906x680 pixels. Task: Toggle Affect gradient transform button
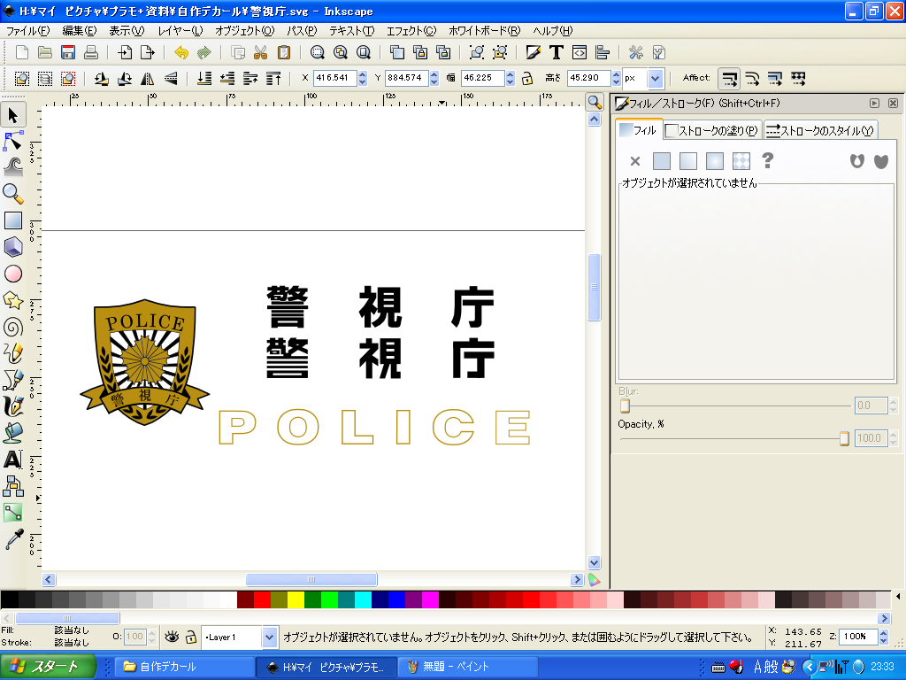[x=775, y=78]
